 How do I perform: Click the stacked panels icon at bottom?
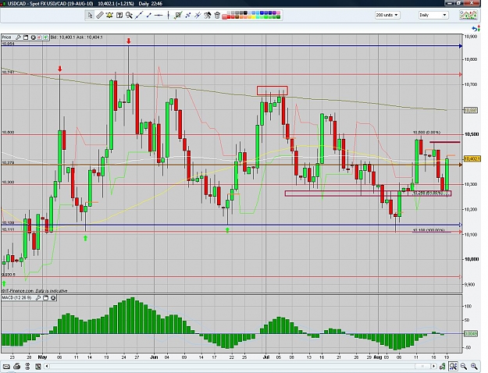tap(27, 367)
